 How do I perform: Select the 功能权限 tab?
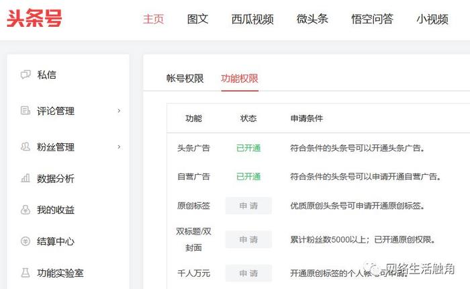240,79
